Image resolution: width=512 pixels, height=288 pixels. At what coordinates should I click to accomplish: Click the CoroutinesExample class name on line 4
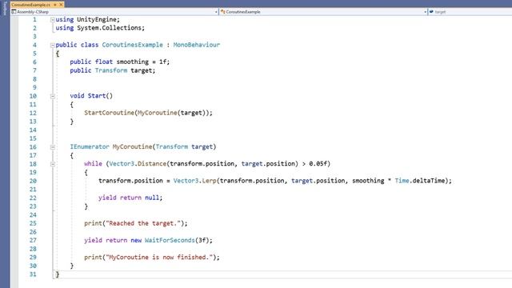coord(132,45)
